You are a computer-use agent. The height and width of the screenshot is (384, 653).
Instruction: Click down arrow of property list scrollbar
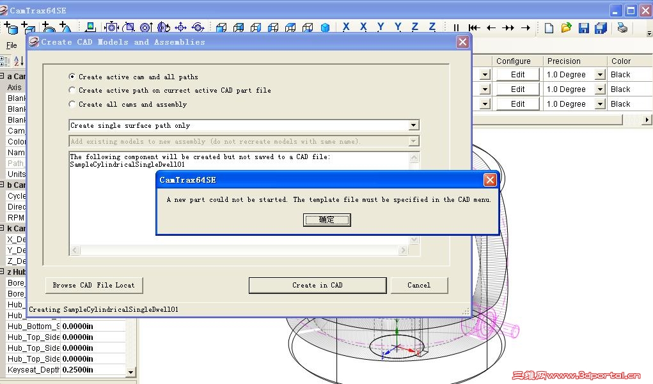click(130, 372)
